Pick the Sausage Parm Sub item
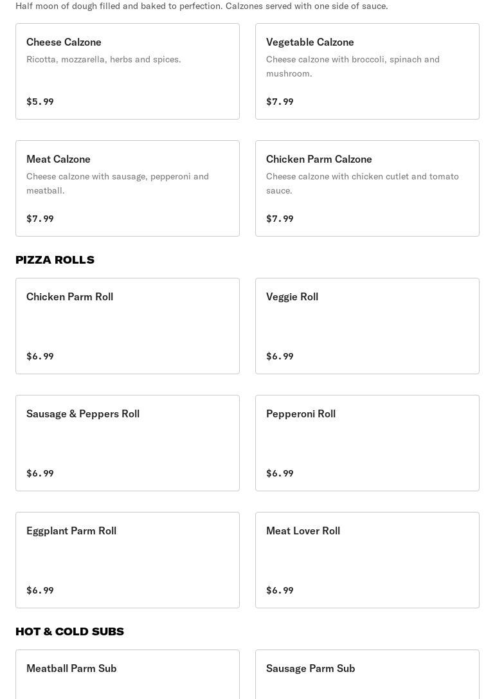The width and height of the screenshot is (495, 699). pyautogui.click(x=367, y=674)
